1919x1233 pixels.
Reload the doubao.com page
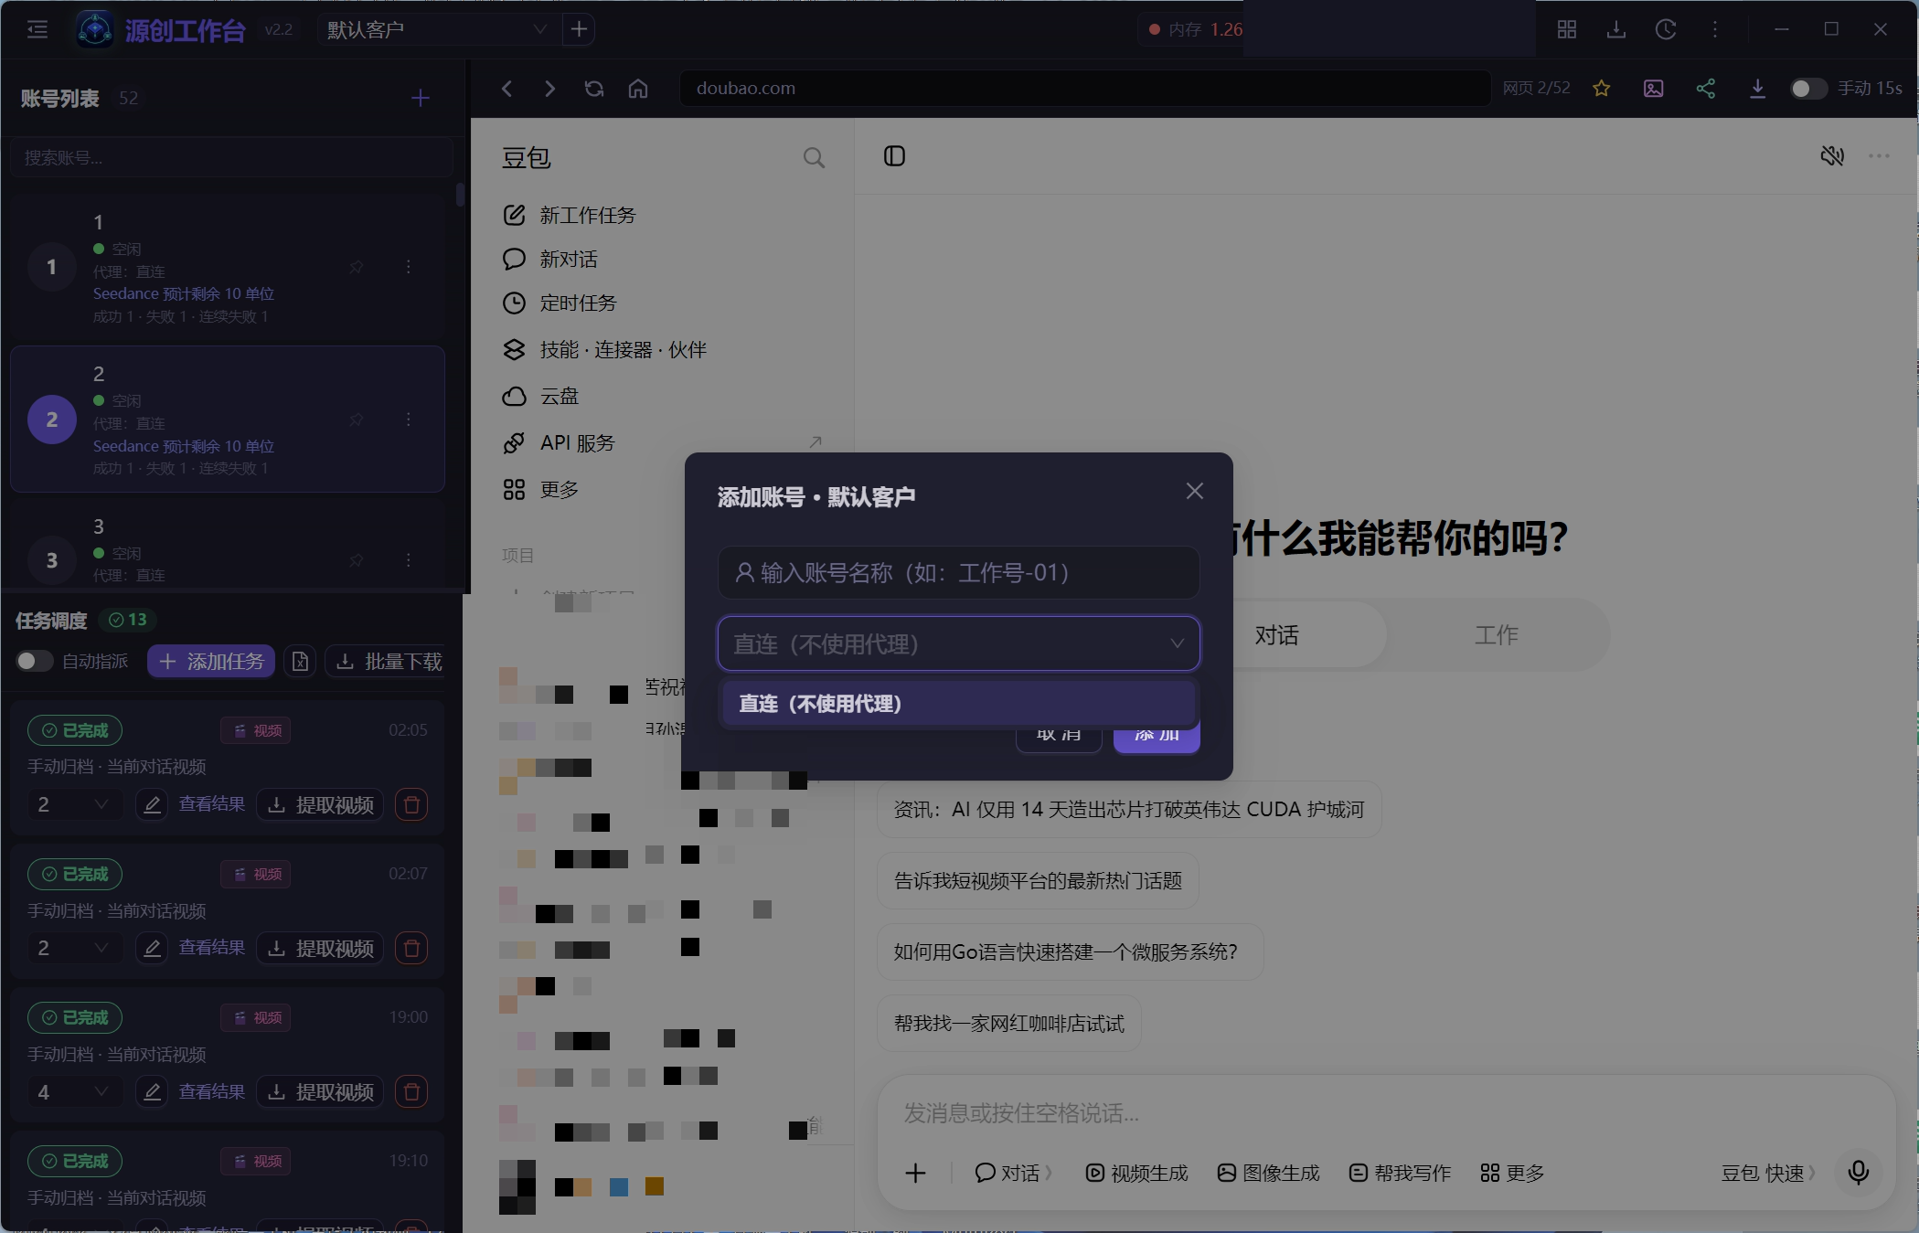coord(594,89)
